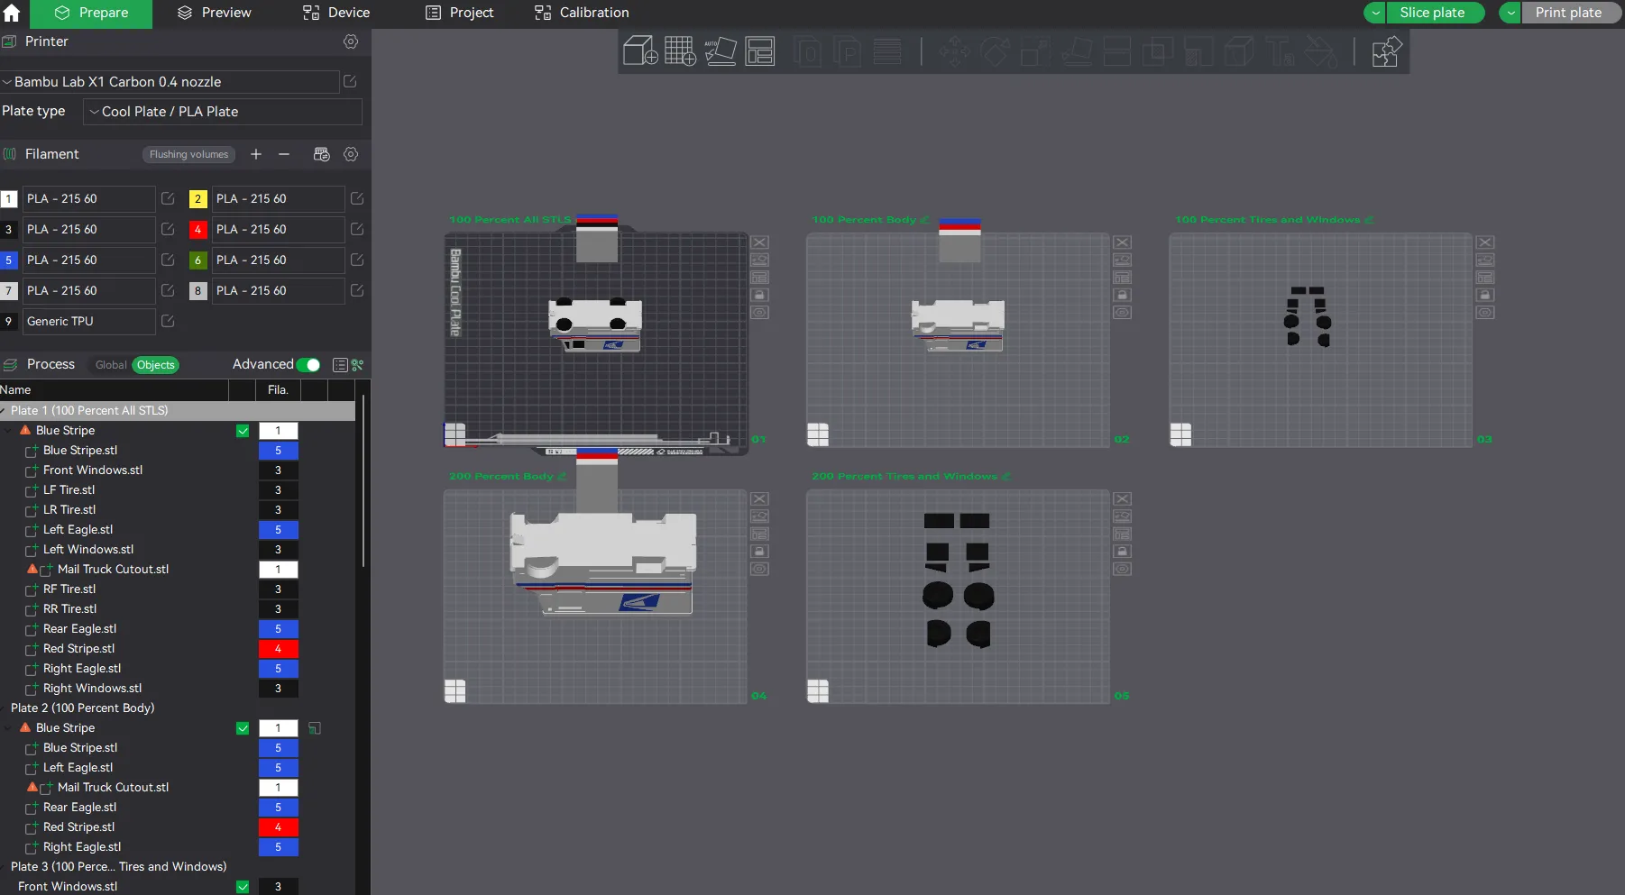Viewport: 1625px width, 895px height.
Task: Click the Auto orient toolbar icon
Action: 720,51
